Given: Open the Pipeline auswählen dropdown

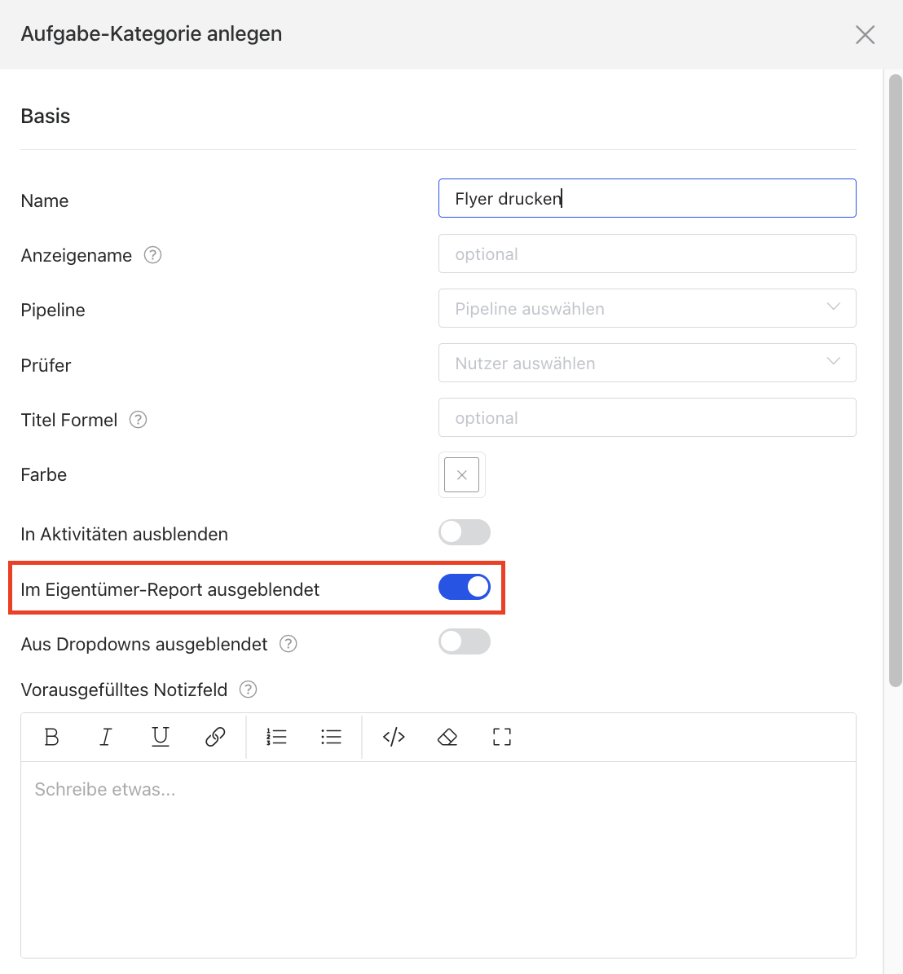Looking at the screenshot, I should [x=647, y=308].
